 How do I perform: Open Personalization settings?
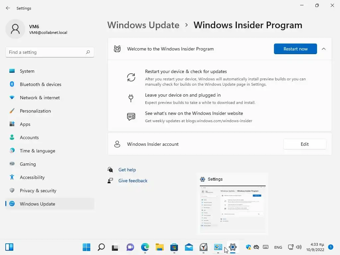(50, 111)
